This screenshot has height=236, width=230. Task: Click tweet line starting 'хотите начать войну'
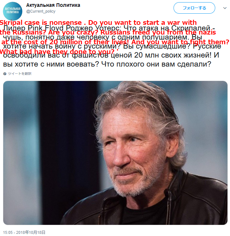click(112, 46)
